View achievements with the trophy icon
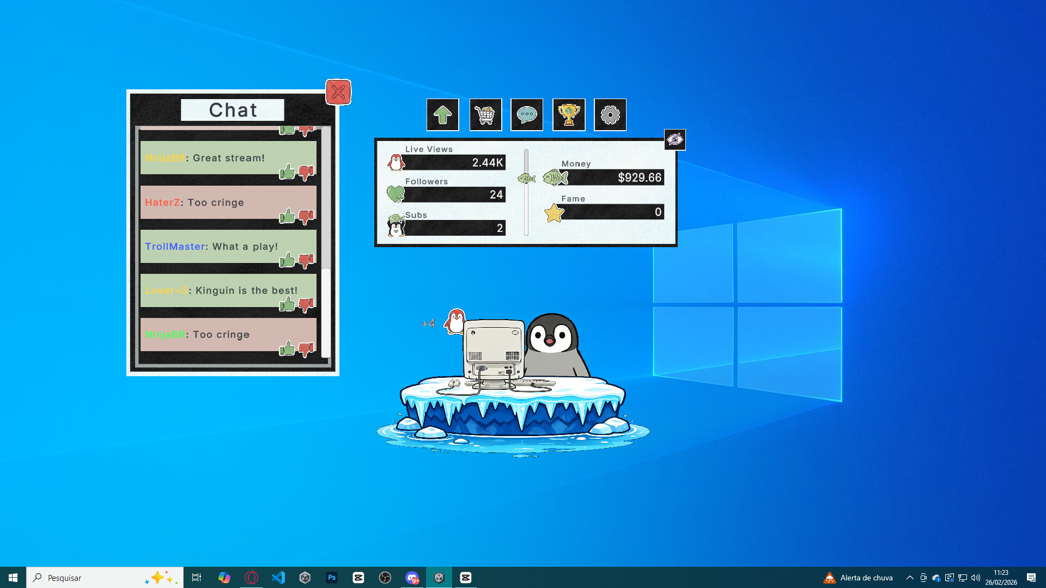This screenshot has width=1046, height=588. [x=568, y=115]
